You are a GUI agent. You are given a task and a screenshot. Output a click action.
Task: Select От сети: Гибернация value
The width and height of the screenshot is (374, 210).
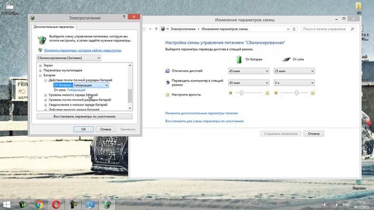click(x=77, y=90)
